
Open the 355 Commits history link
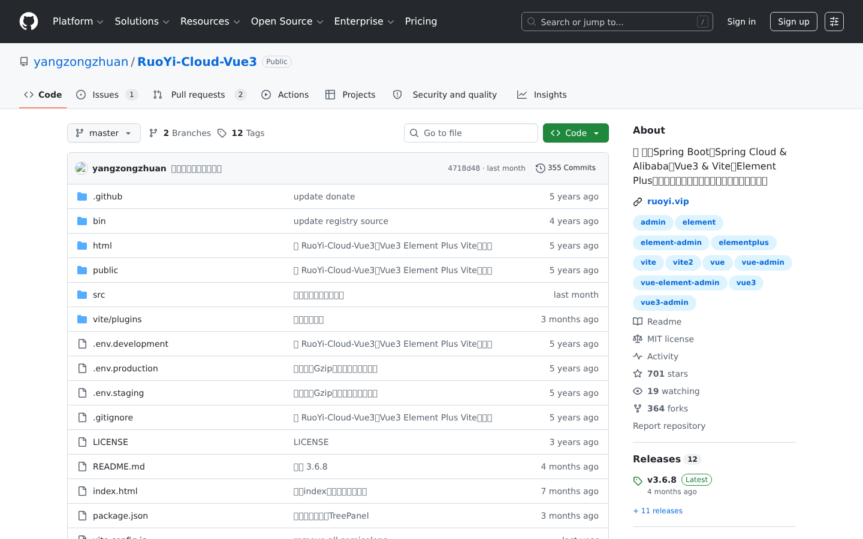[566, 168]
